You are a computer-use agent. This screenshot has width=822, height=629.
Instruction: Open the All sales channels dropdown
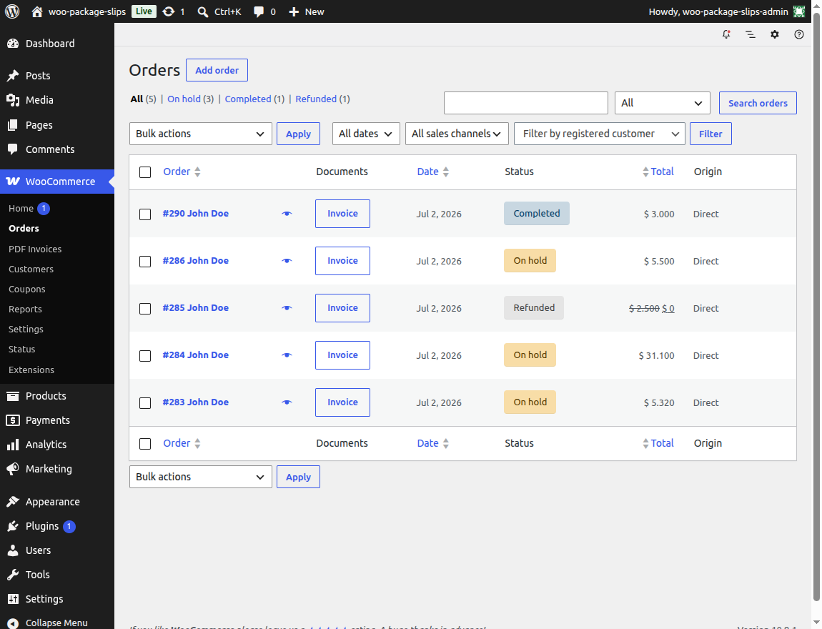click(x=457, y=134)
